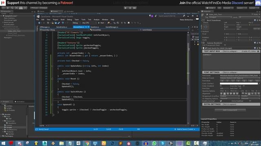The height and width of the screenshot is (146, 261).
Task: Open the Edit menu in Visual Studio
Action: (x=43, y=19)
